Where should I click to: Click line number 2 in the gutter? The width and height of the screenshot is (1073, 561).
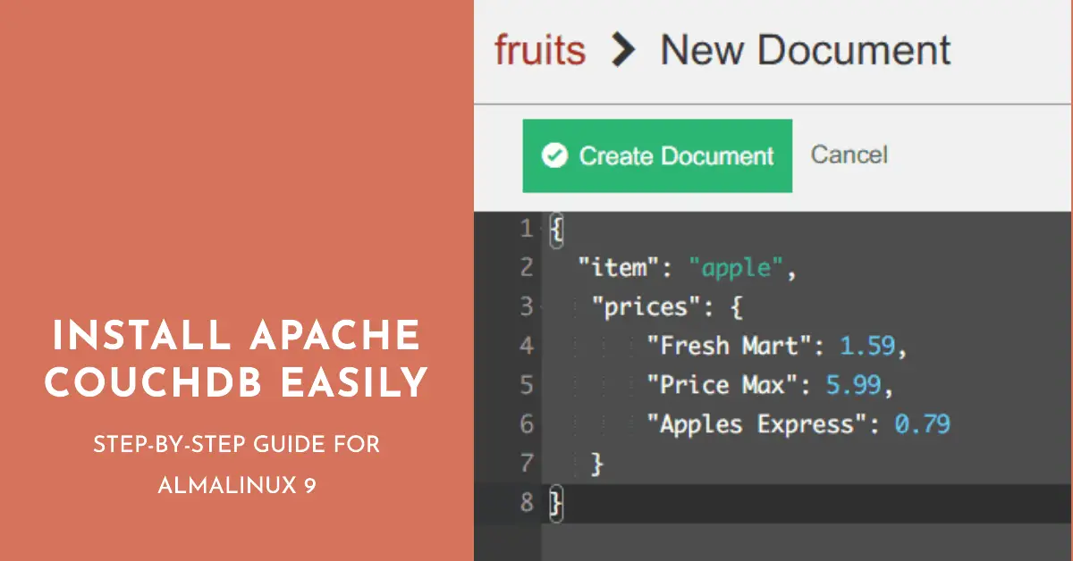click(526, 268)
